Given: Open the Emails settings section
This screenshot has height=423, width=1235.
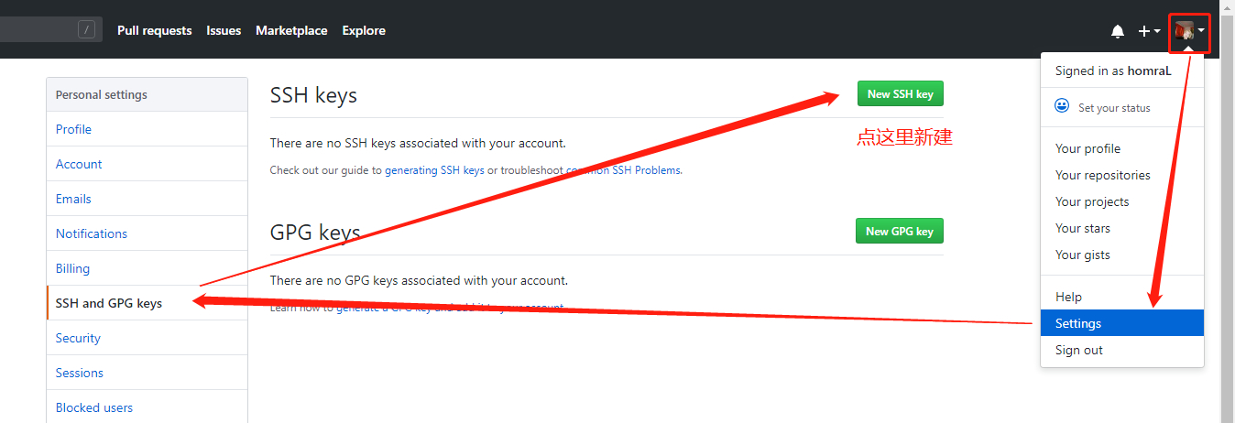Looking at the screenshot, I should 73,199.
